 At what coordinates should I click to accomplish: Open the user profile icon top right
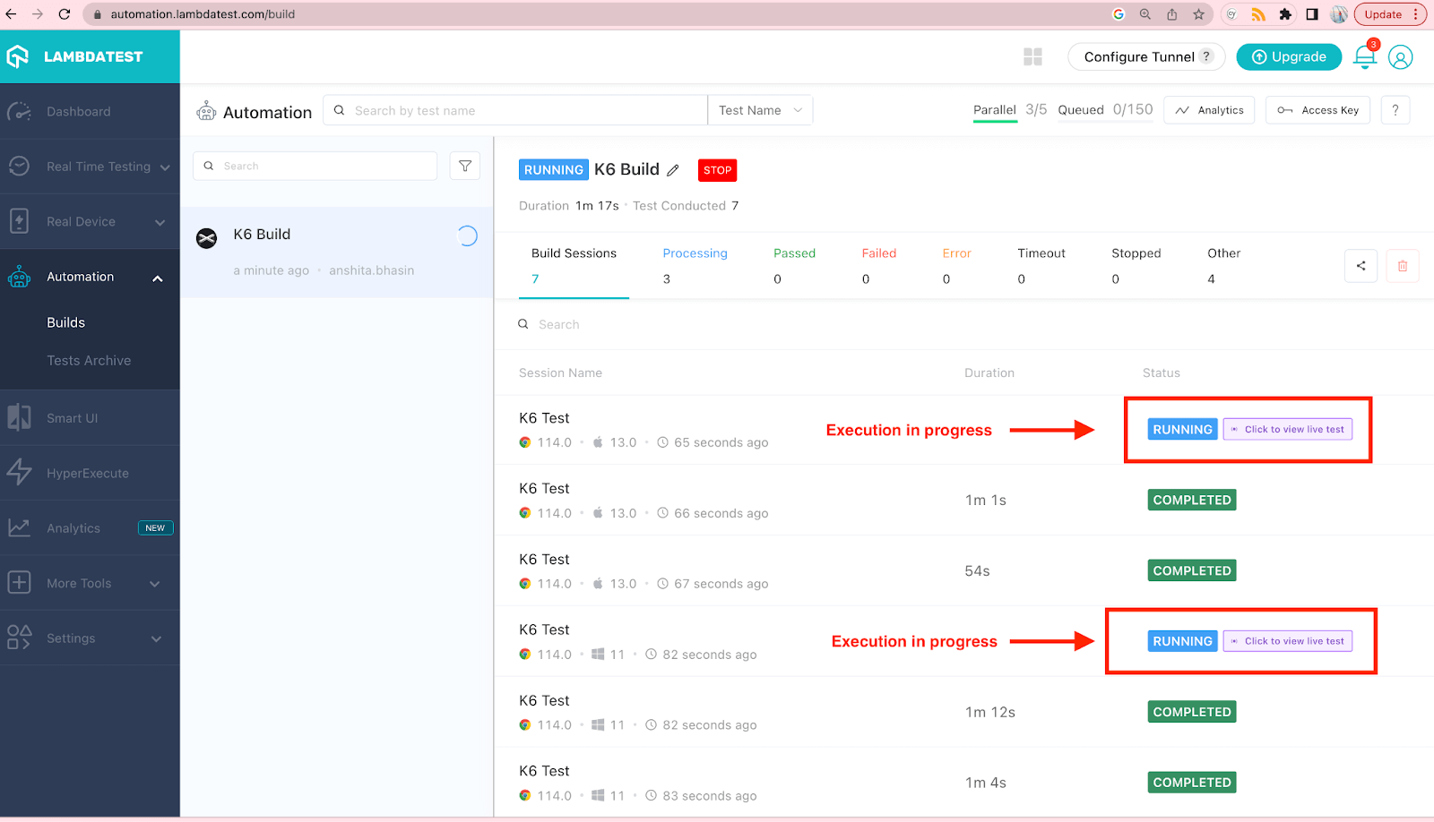(x=1400, y=56)
